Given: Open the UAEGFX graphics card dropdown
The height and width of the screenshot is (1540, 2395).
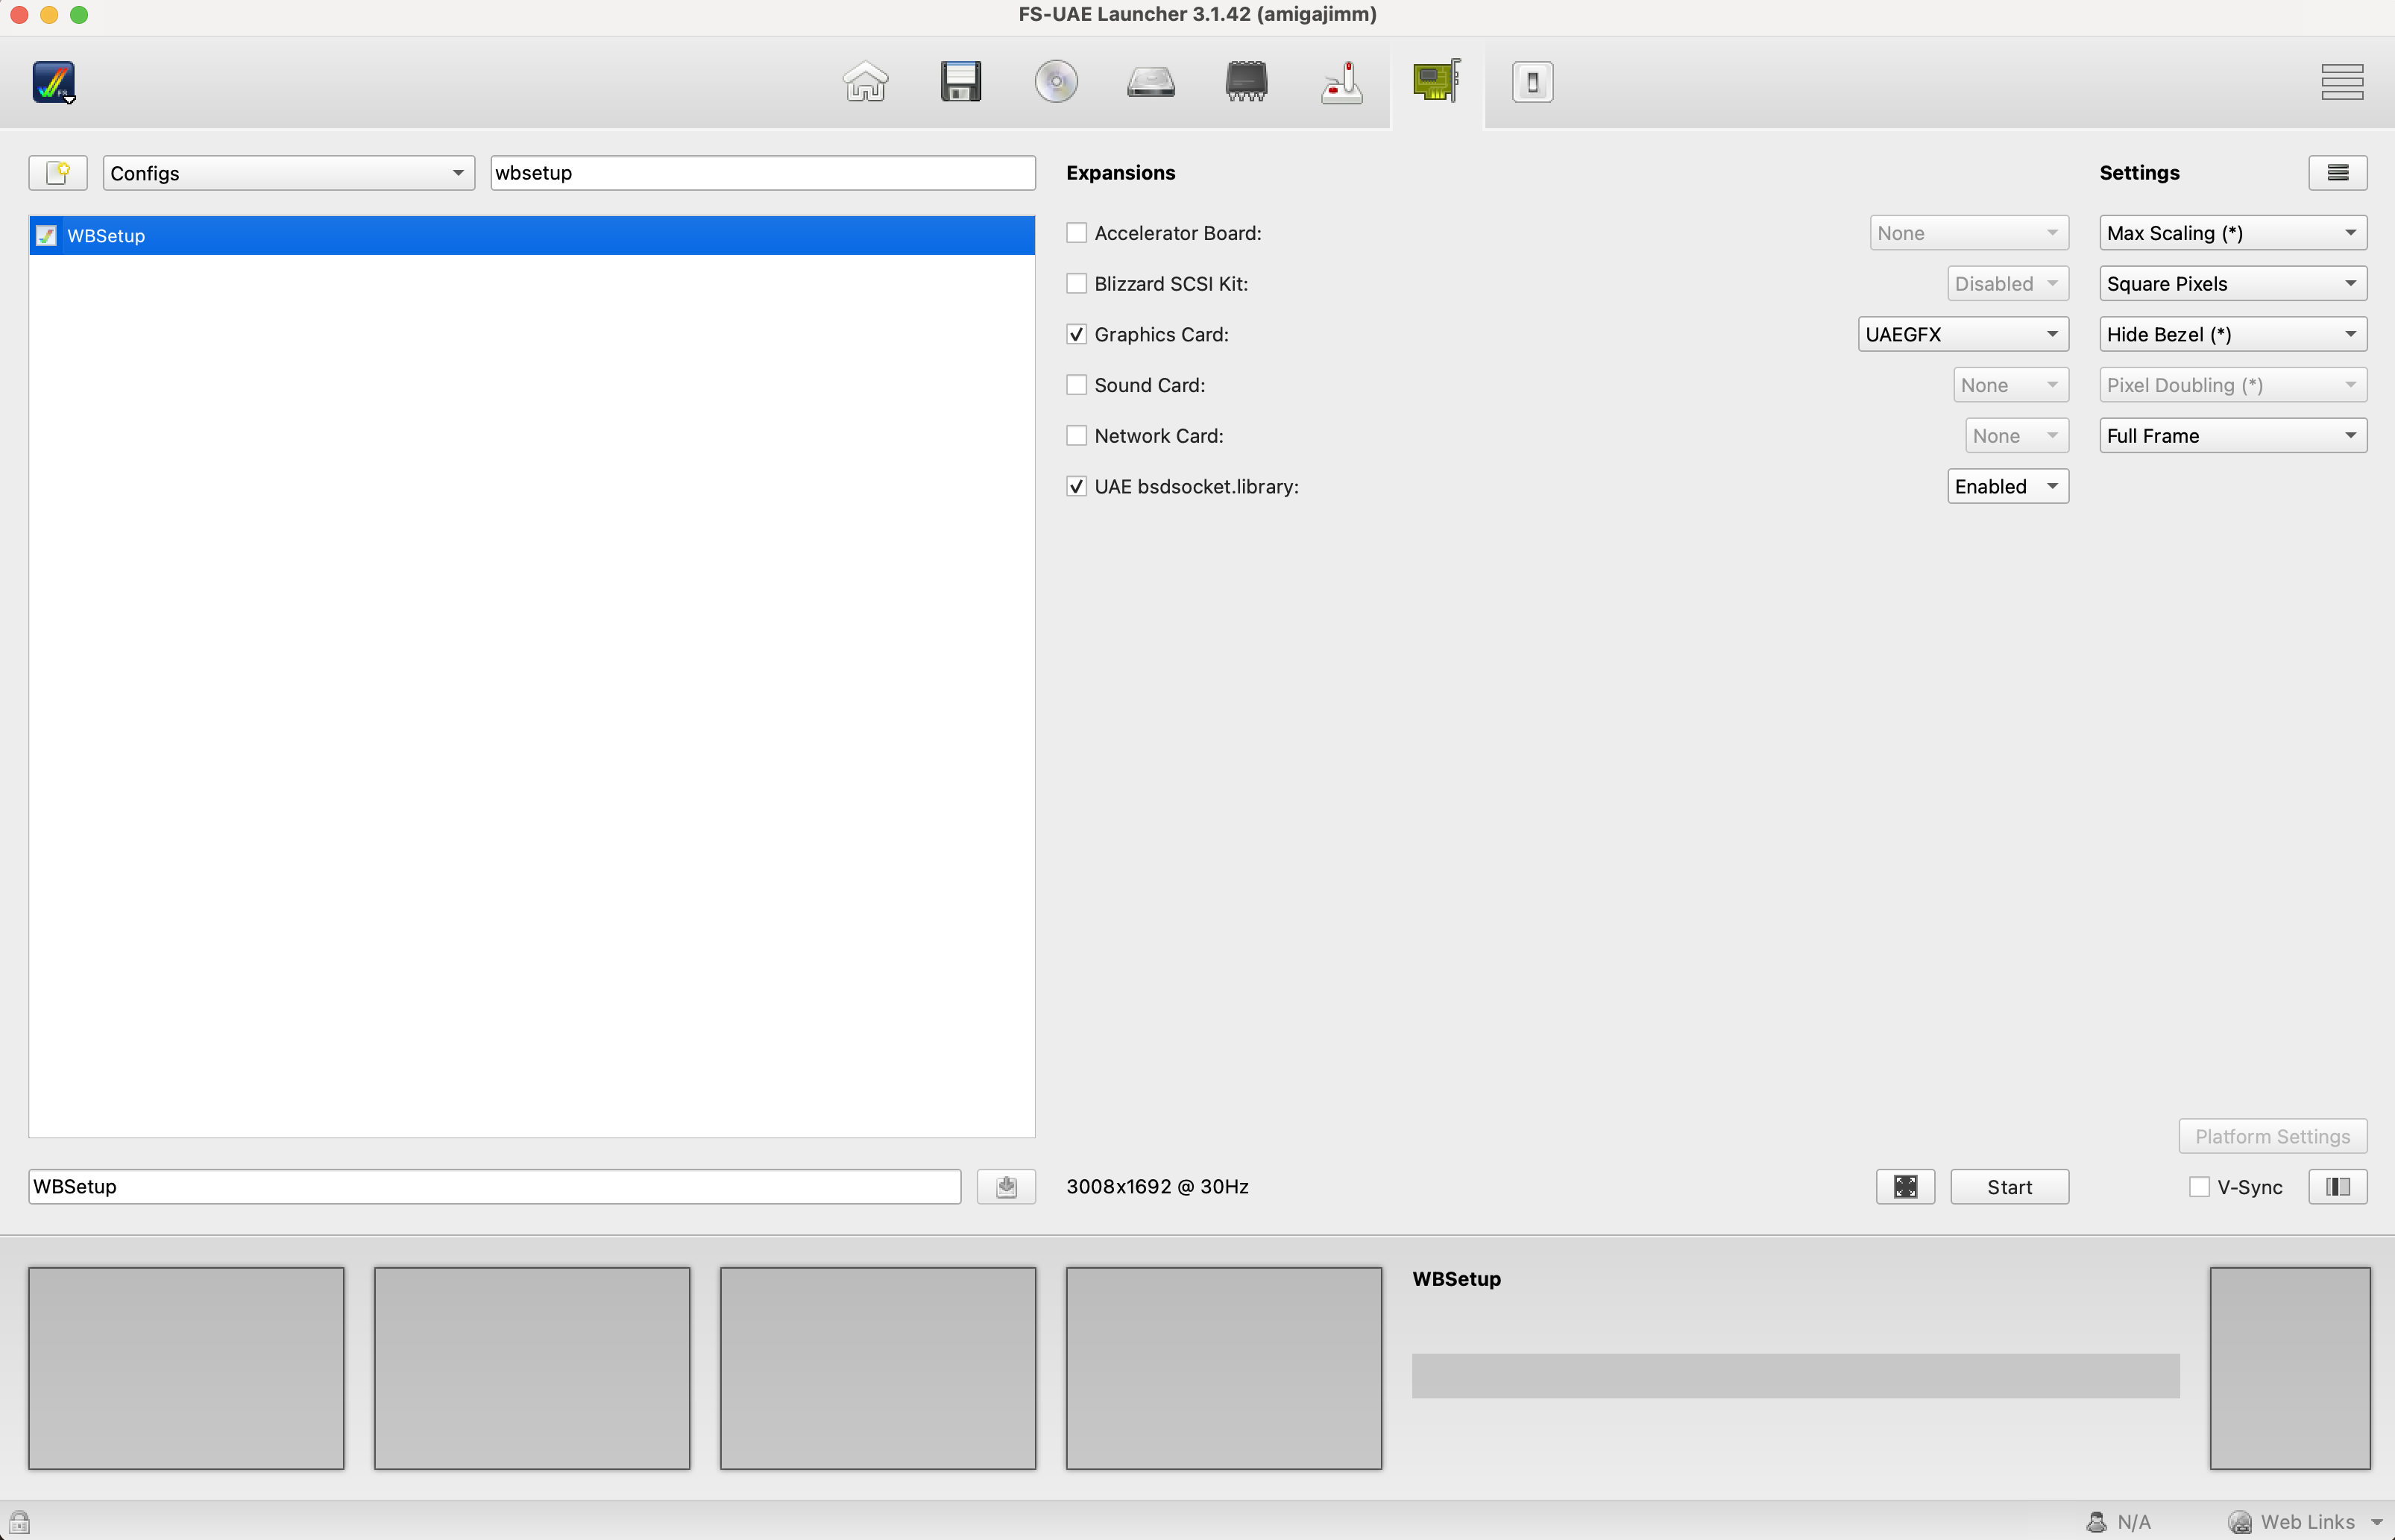Looking at the screenshot, I should pyautogui.click(x=1962, y=334).
